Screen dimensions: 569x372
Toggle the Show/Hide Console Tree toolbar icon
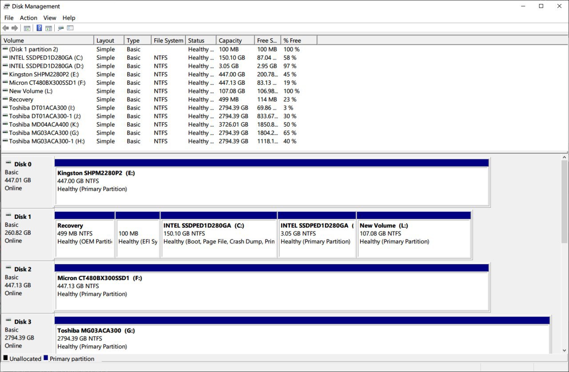27,28
